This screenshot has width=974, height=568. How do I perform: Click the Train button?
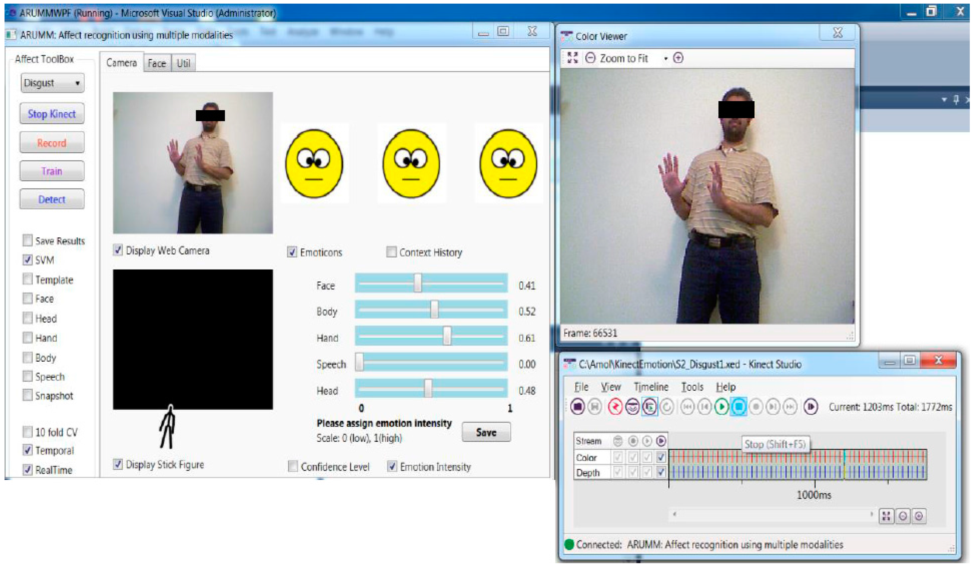pyautogui.click(x=52, y=171)
